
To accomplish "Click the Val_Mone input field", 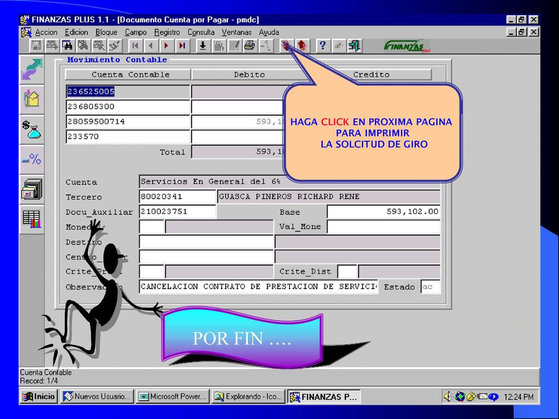I will 384,227.
